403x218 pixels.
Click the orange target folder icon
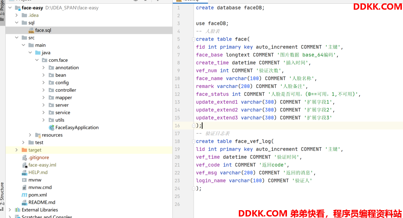pyautogui.click(x=24, y=150)
